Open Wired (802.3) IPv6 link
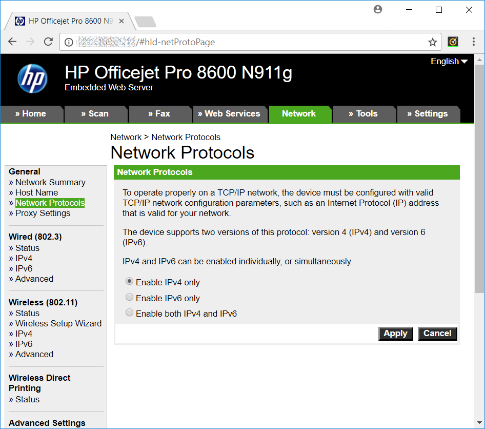The height and width of the screenshot is (429, 485). click(24, 268)
